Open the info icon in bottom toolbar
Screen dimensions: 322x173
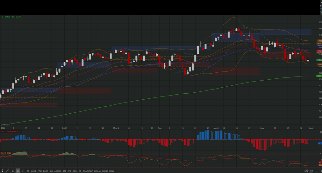3,171
